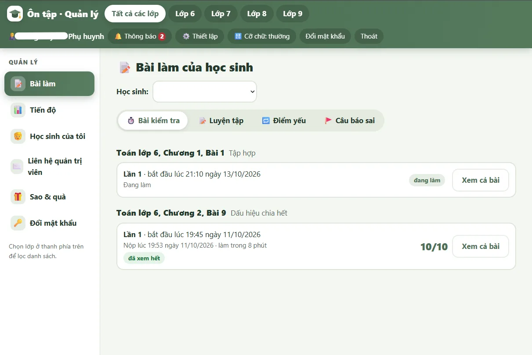Open Liên hệ quản trị viên in sidebar
Viewport: 532px width, 355px height.
pyautogui.click(x=49, y=167)
